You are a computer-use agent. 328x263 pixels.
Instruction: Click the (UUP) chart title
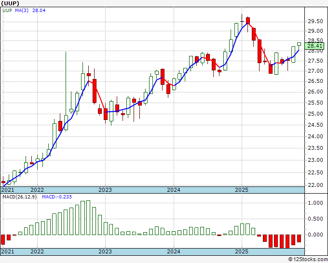pos(10,3)
